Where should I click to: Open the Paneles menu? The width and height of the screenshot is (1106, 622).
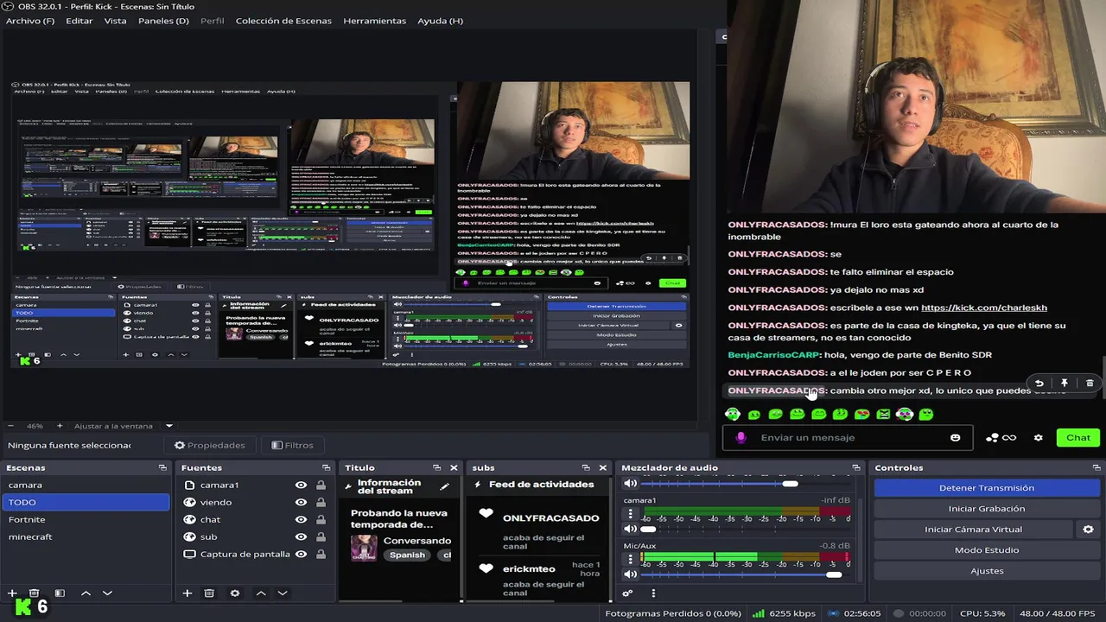coord(163,21)
